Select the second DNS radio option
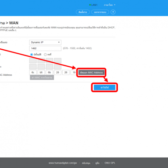Image resolution: width=168 pixels, height=168 pixels. click(45, 55)
